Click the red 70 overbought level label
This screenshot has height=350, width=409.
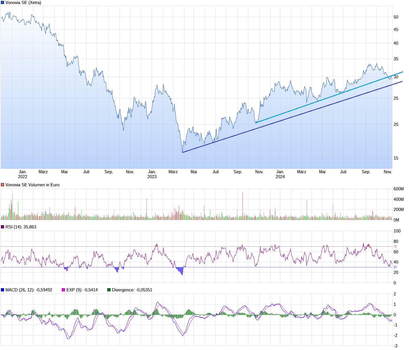click(395, 247)
